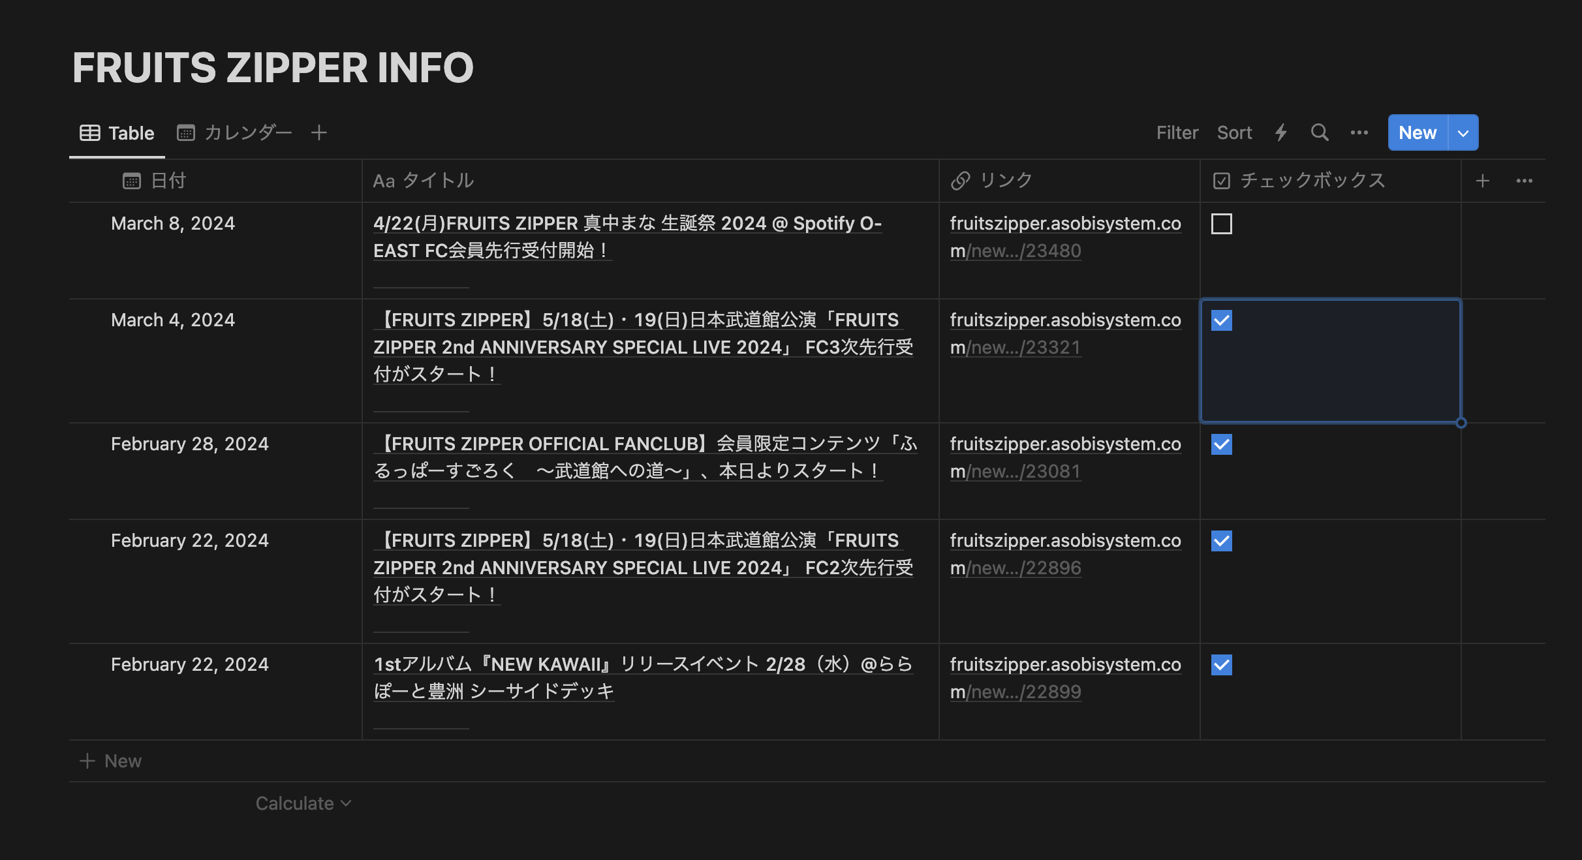Open the automations lightning icon
This screenshot has height=860, width=1582.
pos(1280,132)
